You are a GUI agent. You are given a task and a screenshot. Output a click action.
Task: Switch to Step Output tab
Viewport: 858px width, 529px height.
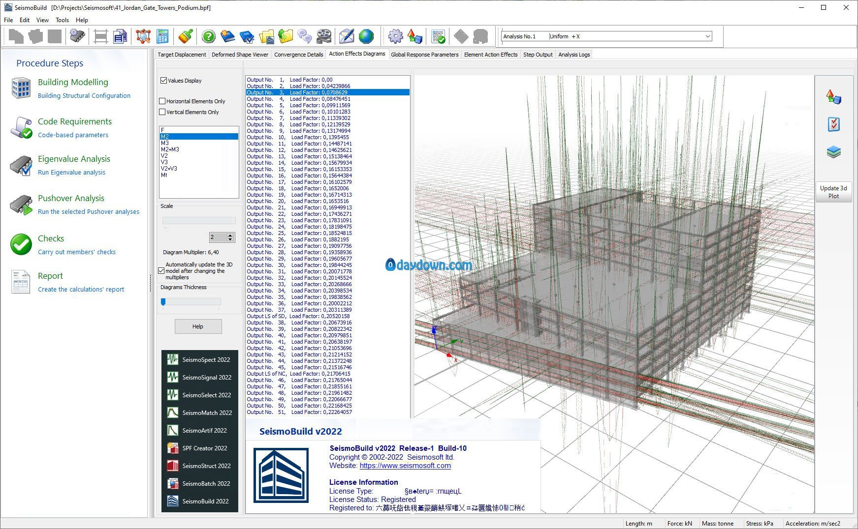click(x=538, y=55)
